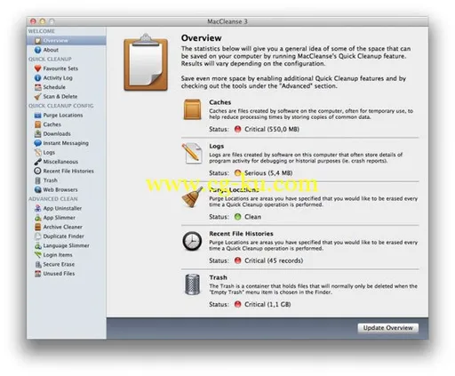
Task: Select the App Slimmer icon
Action: click(x=37, y=218)
